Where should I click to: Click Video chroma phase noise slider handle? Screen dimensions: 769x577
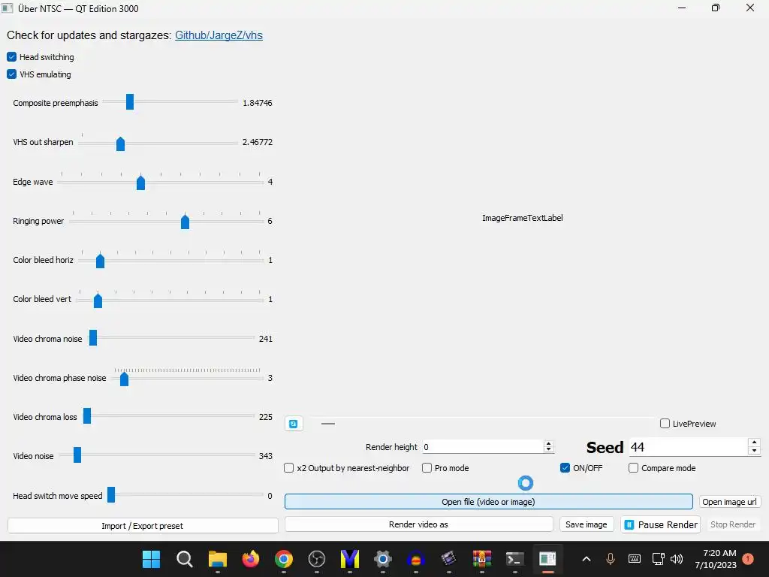point(124,379)
